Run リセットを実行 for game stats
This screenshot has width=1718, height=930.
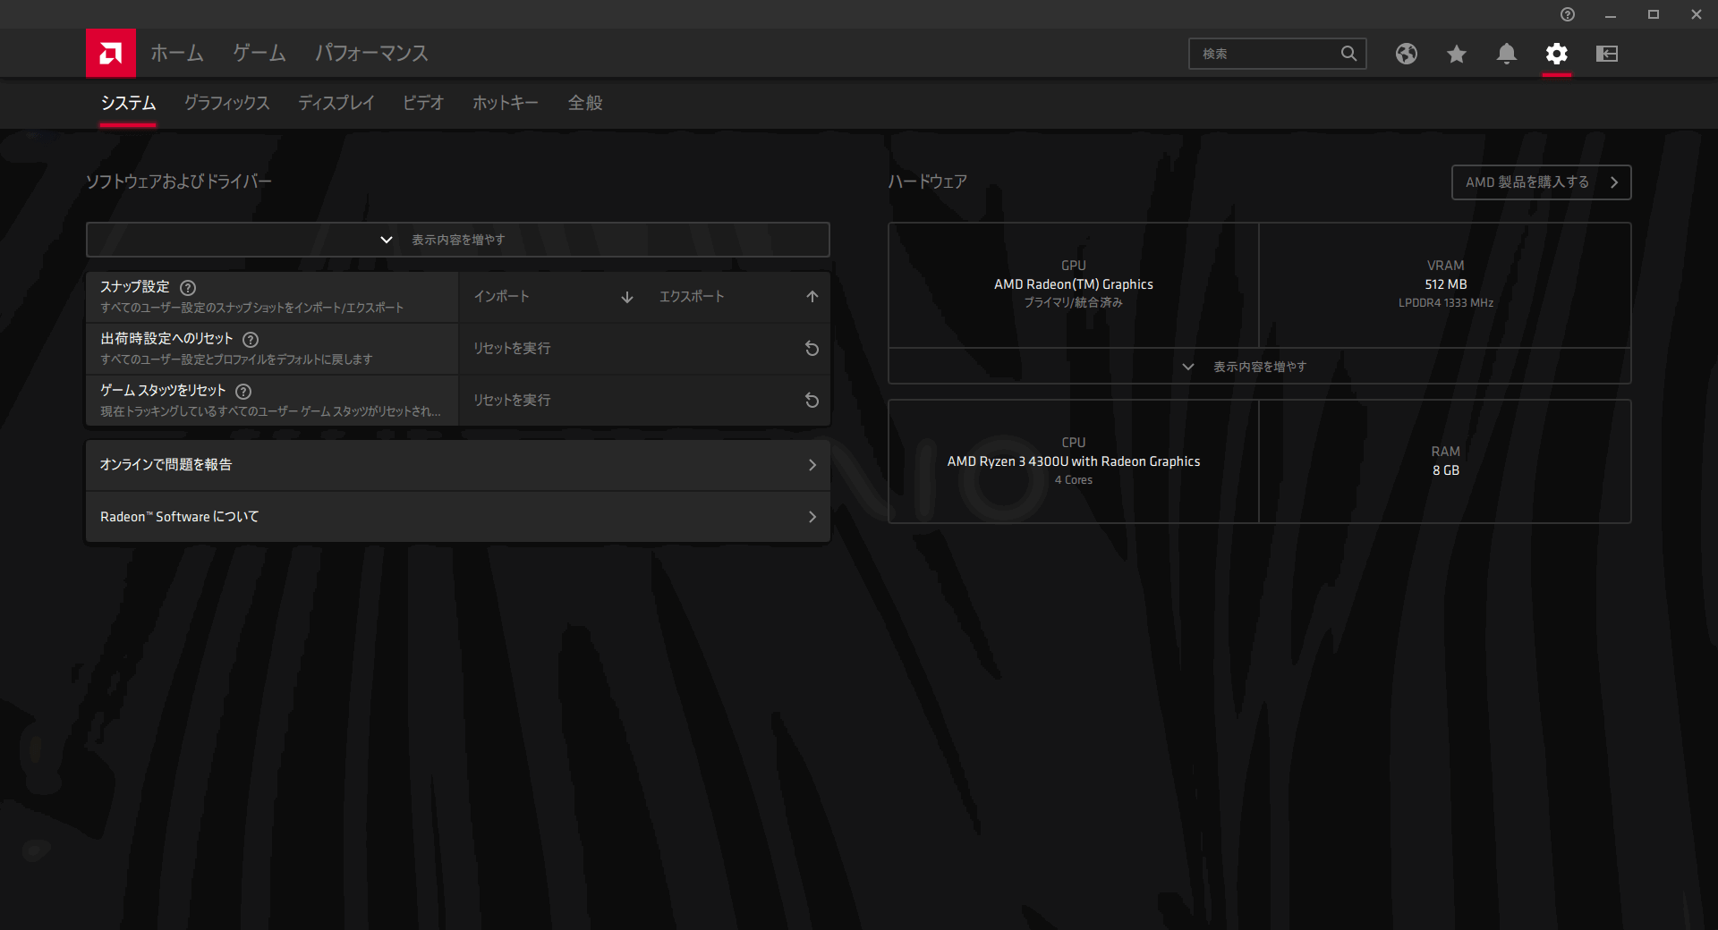click(644, 401)
